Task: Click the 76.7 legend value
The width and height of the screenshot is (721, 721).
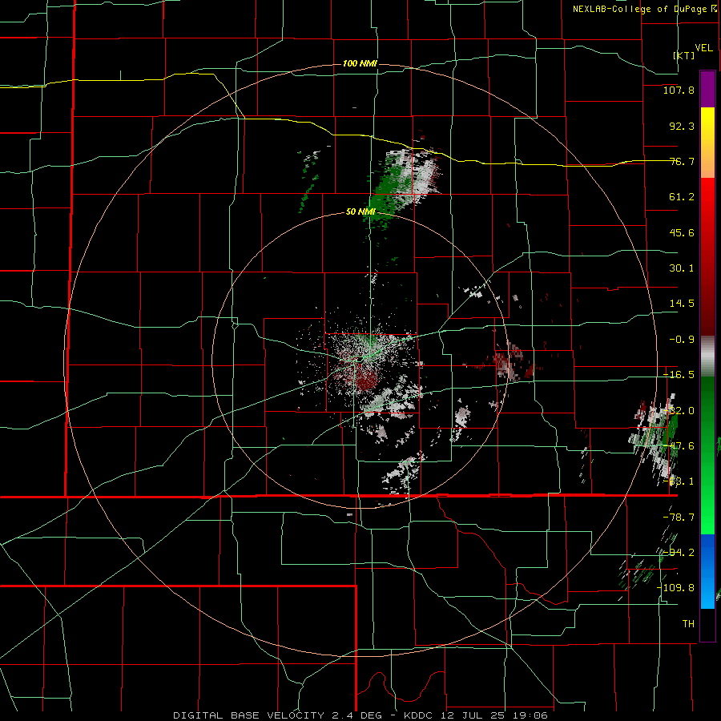Action: point(682,161)
